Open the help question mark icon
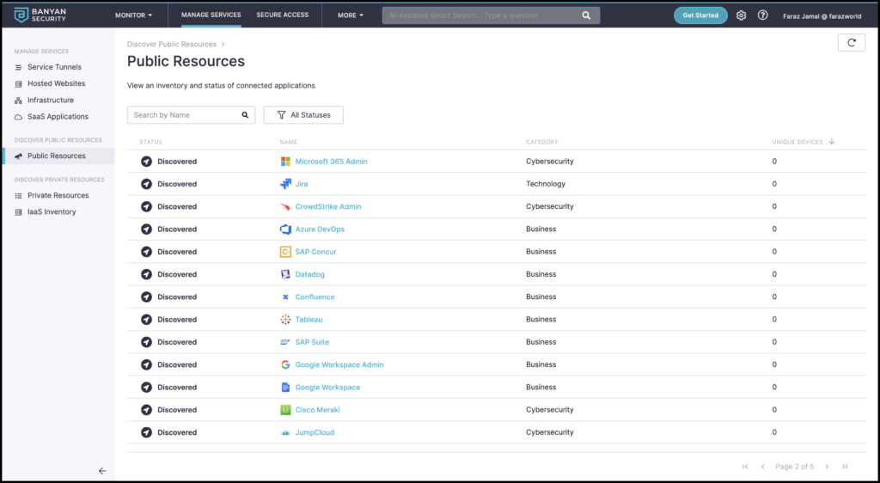 pos(763,15)
